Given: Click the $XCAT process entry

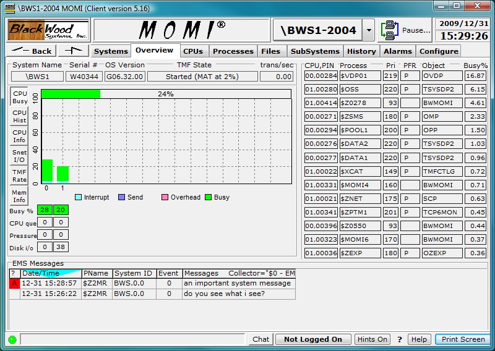Looking at the screenshot, I should 360,171.
